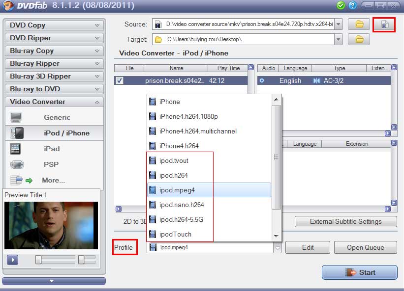The width and height of the screenshot is (404, 291).
Task: Click the profile list scrollbar thumb
Action: 276,157
